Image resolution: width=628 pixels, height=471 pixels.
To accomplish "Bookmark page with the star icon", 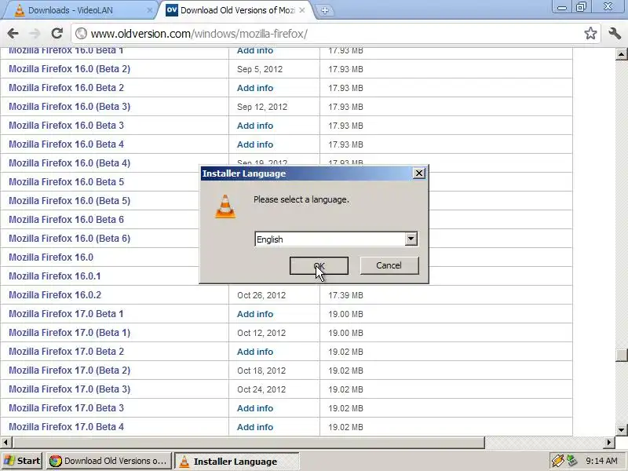I will tap(590, 34).
